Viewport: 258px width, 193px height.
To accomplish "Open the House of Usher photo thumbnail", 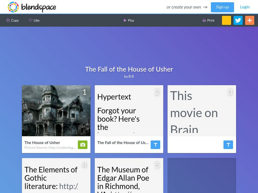I will 56,111.
